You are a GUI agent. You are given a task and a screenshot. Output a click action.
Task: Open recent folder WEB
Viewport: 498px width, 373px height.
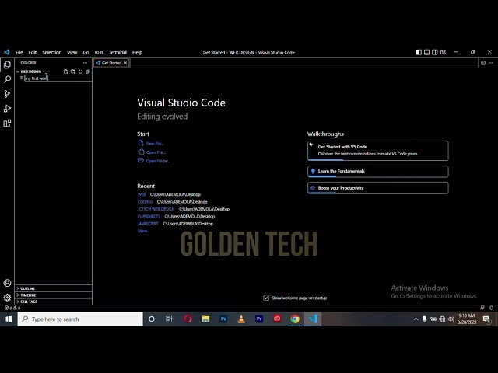pyautogui.click(x=142, y=194)
